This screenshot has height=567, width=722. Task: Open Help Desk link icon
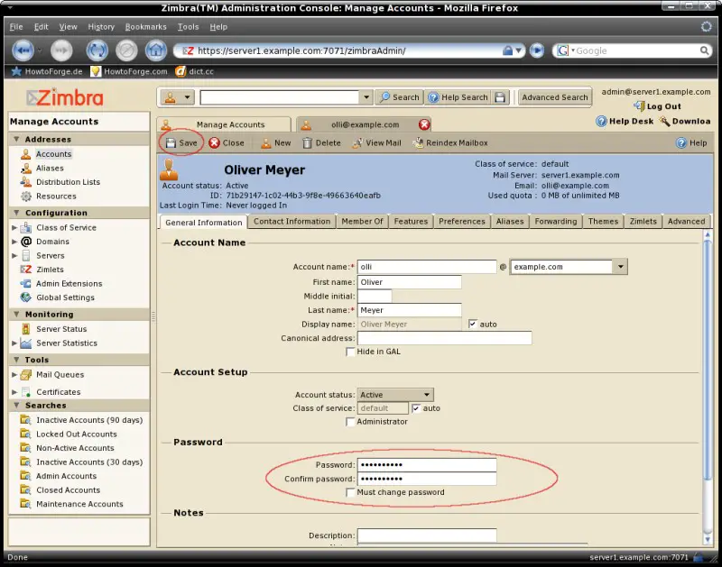[x=601, y=121]
